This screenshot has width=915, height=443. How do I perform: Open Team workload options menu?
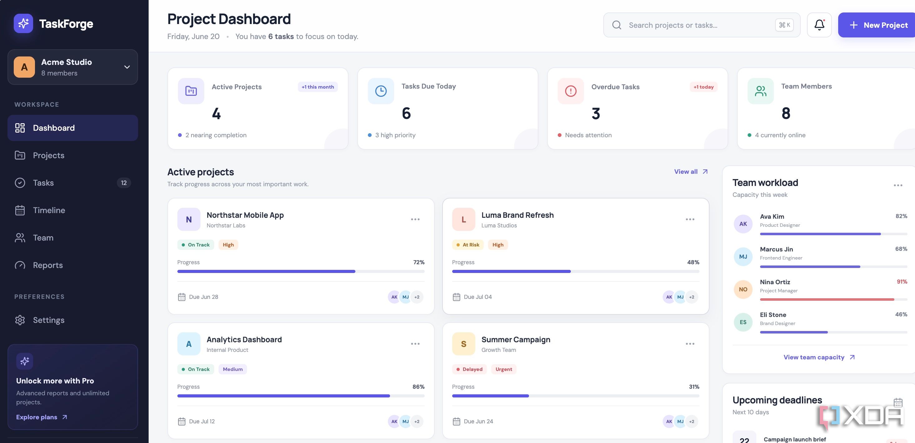898,185
